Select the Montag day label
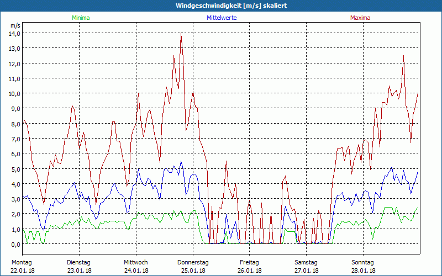 click(22, 262)
